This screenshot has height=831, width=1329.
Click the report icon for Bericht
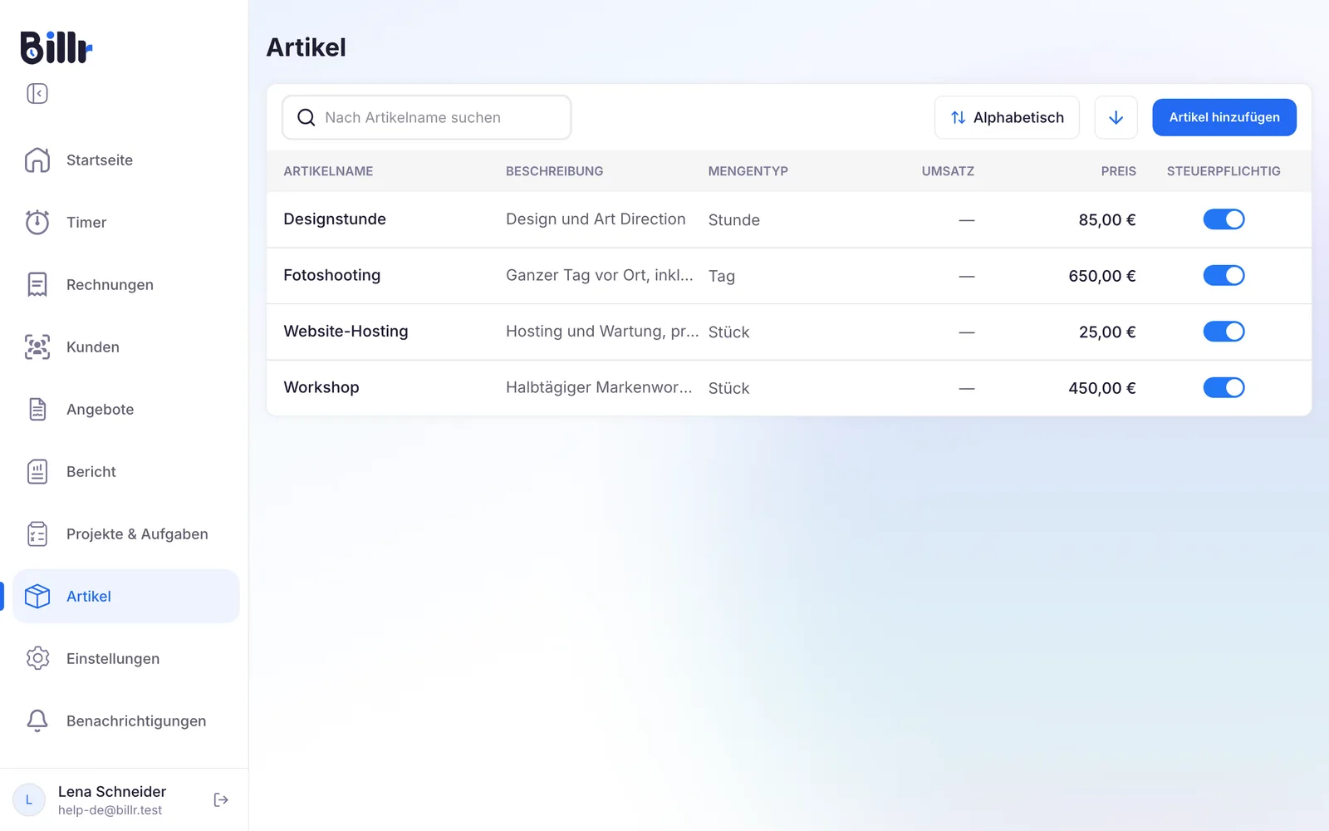[37, 471]
